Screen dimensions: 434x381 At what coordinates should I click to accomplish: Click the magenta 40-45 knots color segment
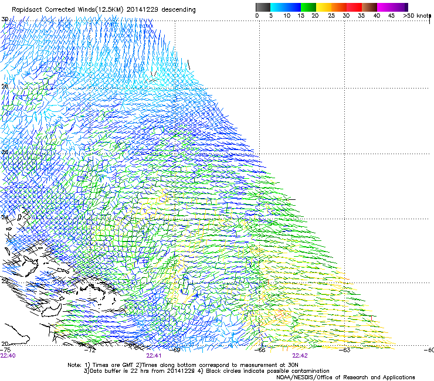385,7
